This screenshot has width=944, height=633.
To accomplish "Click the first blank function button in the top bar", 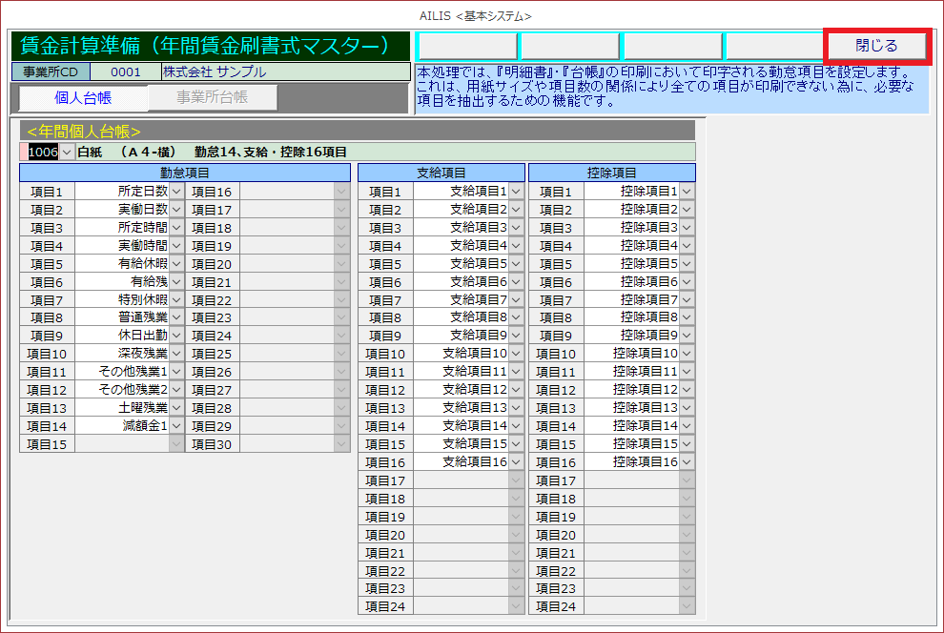I will click(467, 46).
